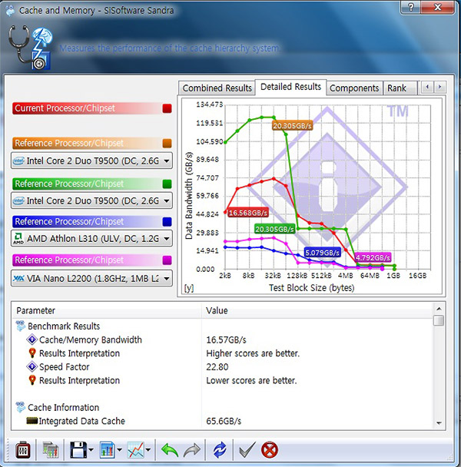
Task: Click the Benchmark Results section icon
Action: (21, 326)
